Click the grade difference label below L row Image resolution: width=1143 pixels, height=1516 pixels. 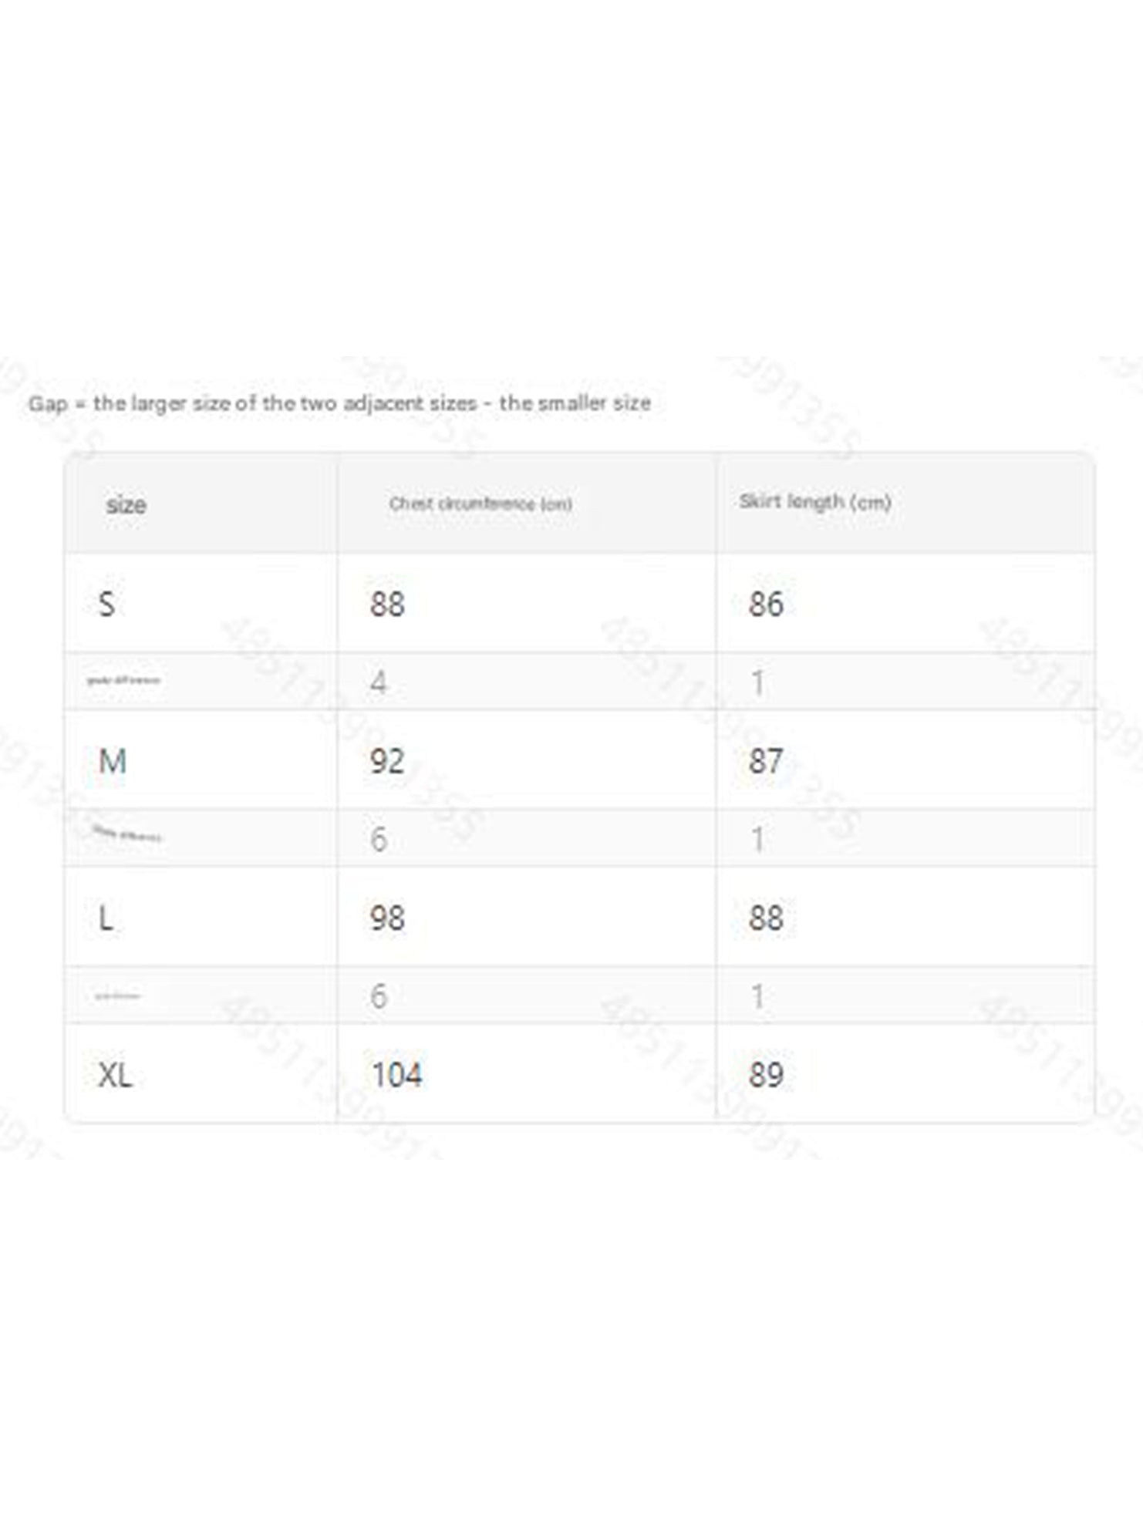pos(117,996)
